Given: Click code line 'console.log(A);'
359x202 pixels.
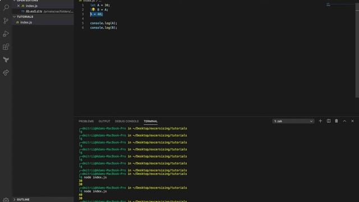Looking at the screenshot, I should point(103,23).
